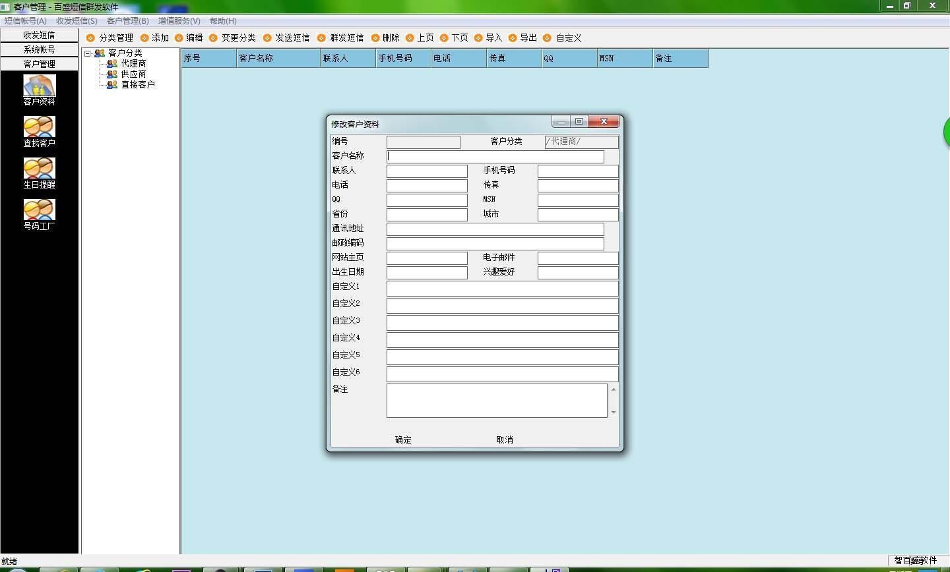The image size is (950, 572).
Task: Click the 自定义4 input field
Action: [503, 339]
